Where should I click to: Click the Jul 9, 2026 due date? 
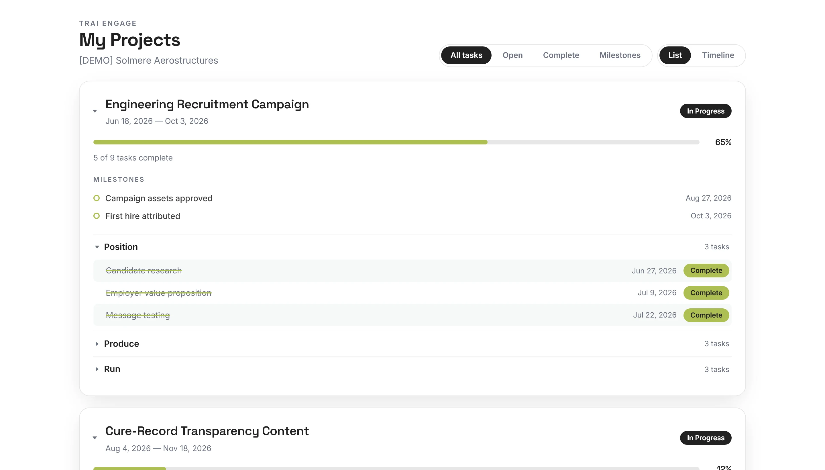pos(657,293)
